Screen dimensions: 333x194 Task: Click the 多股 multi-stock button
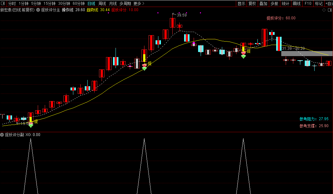point(274,3)
